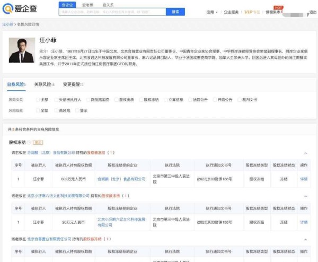The width and height of the screenshot is (318, 262).
Task: Click the 老板风险详情 breadcrumb text
Action: [28, 24]
